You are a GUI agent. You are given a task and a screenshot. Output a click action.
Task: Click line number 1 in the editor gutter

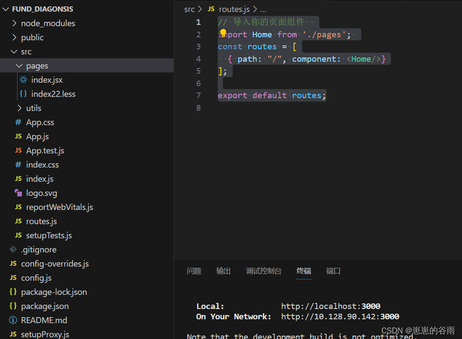pyautogui.click(x=198, y=22)
